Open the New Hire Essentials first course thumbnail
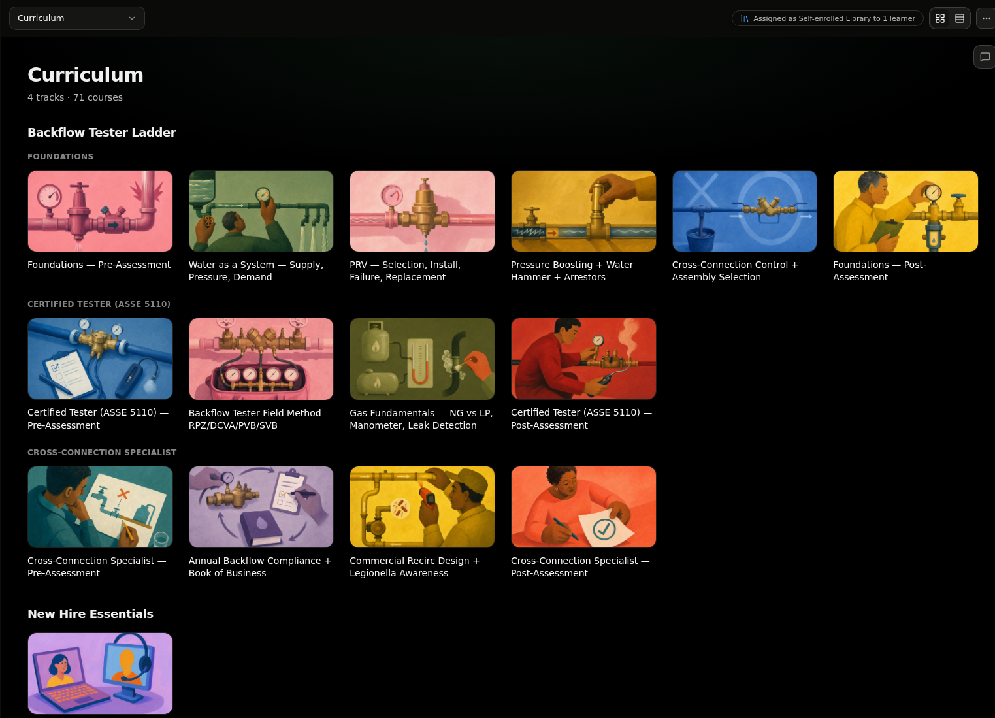Image resolution: width=995 pixels, height=718 pixels. pyautogui.click(x=100, y=674)
